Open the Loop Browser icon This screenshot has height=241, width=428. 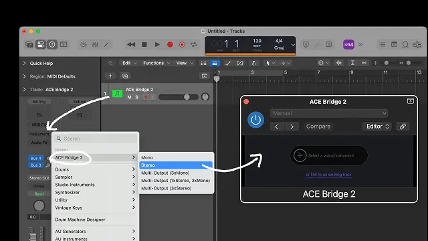click(x=405, y=45)
